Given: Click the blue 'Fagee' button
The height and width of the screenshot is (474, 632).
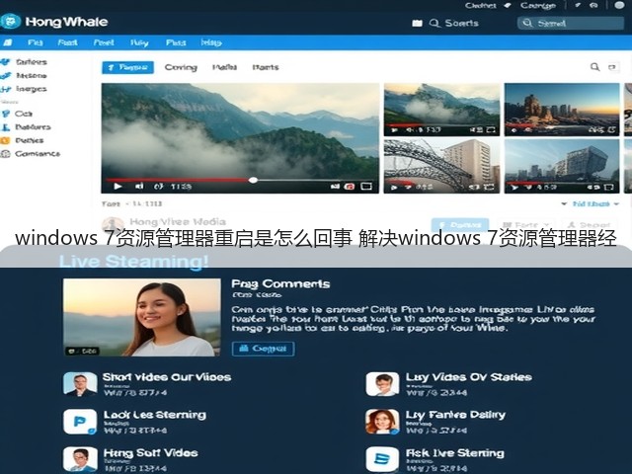Looking at the screenshot, I should pyautogui.click(x=127, y=67).
